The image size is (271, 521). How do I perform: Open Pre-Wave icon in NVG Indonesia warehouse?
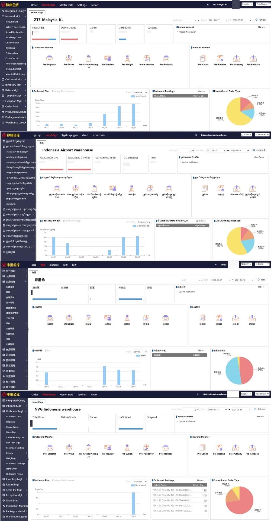click(69, 447)
